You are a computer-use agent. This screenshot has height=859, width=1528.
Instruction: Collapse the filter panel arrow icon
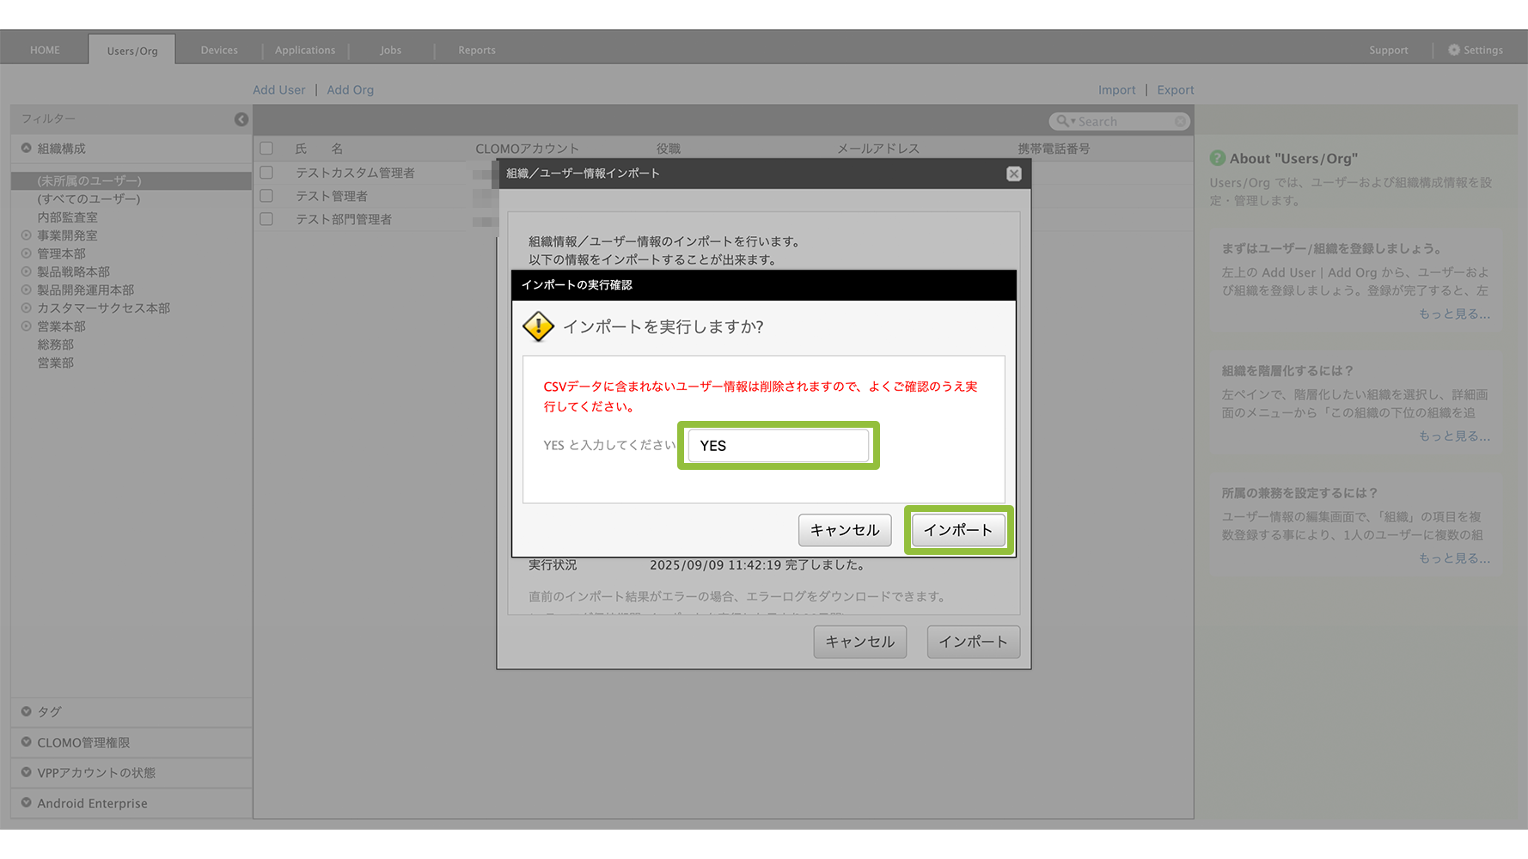coord(241,119)
